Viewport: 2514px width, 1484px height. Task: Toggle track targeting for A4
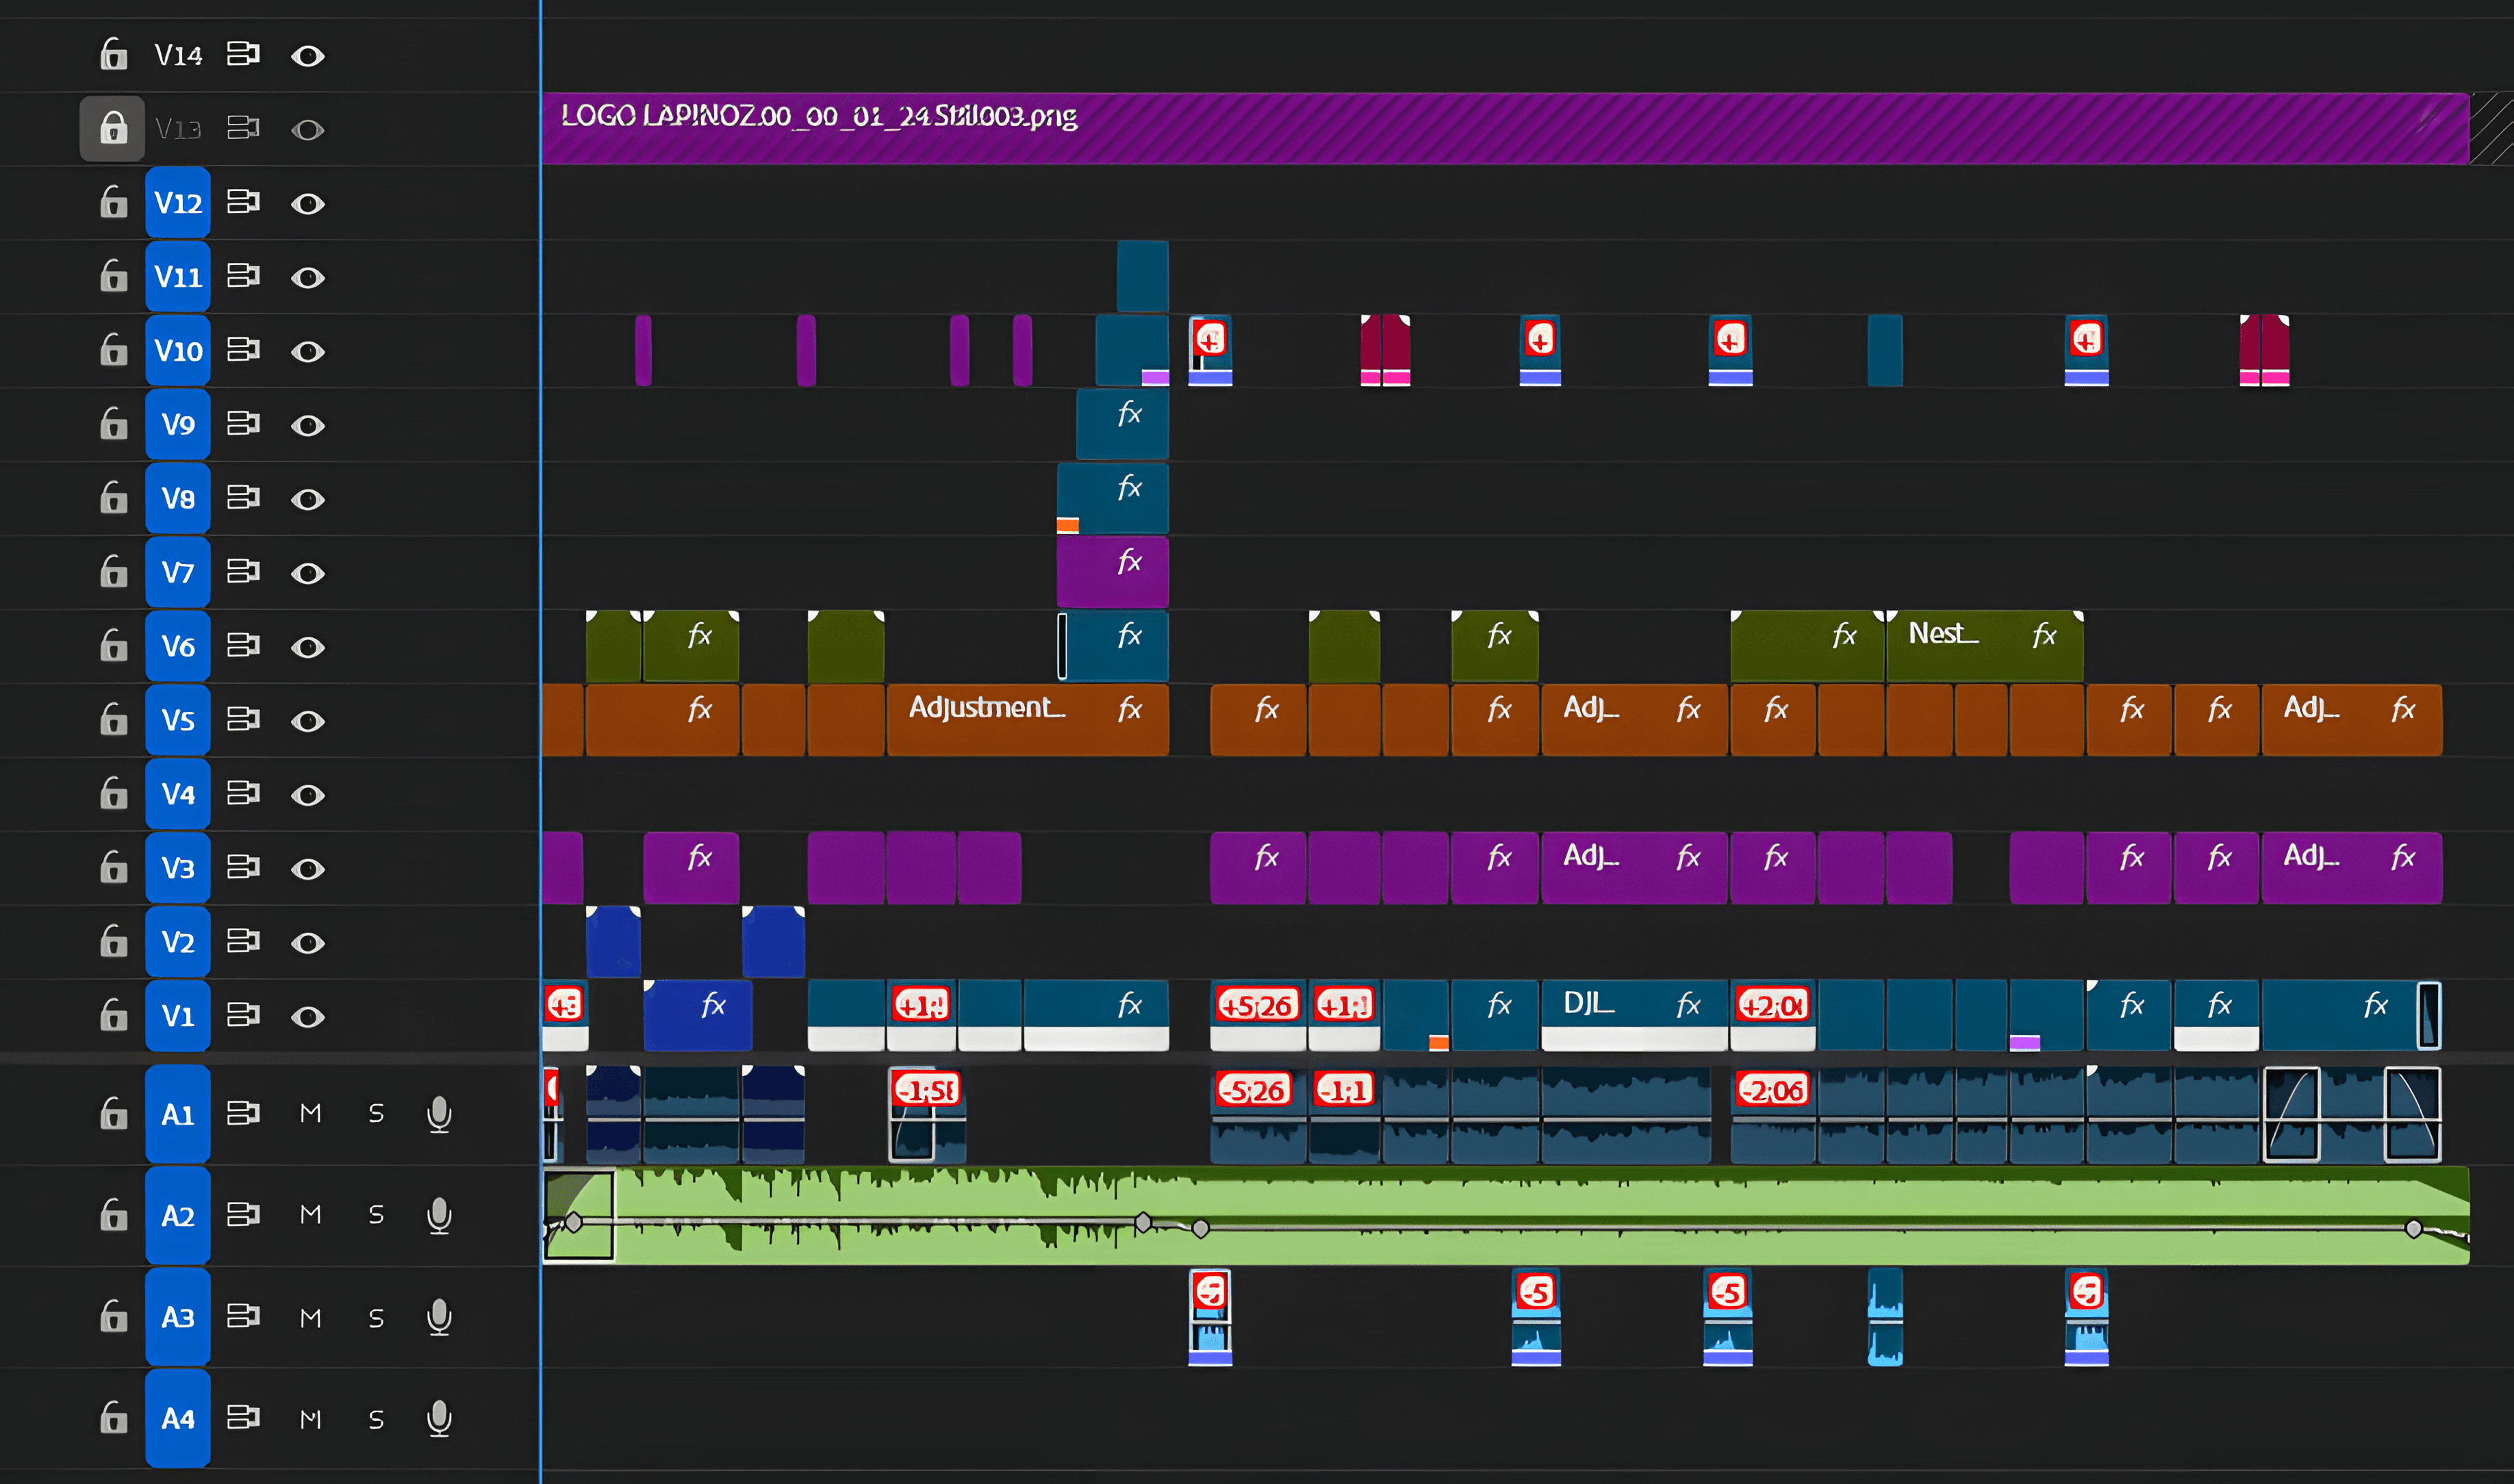(178, 1418)
